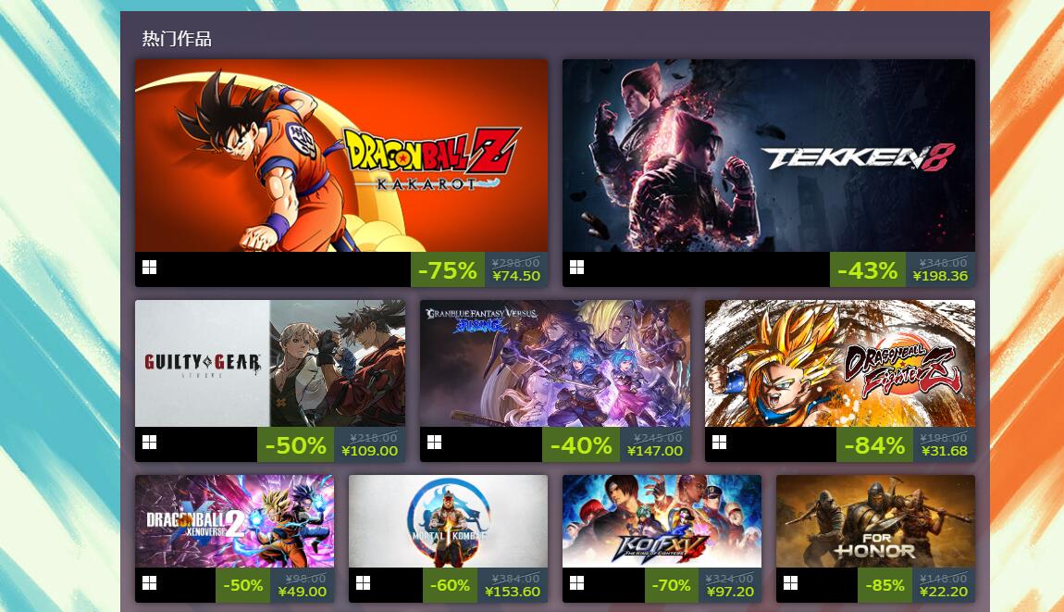Click the Windows icon under For Honor
The width and height of the screenshot is (1064, 612).
(x=790, y=583)
